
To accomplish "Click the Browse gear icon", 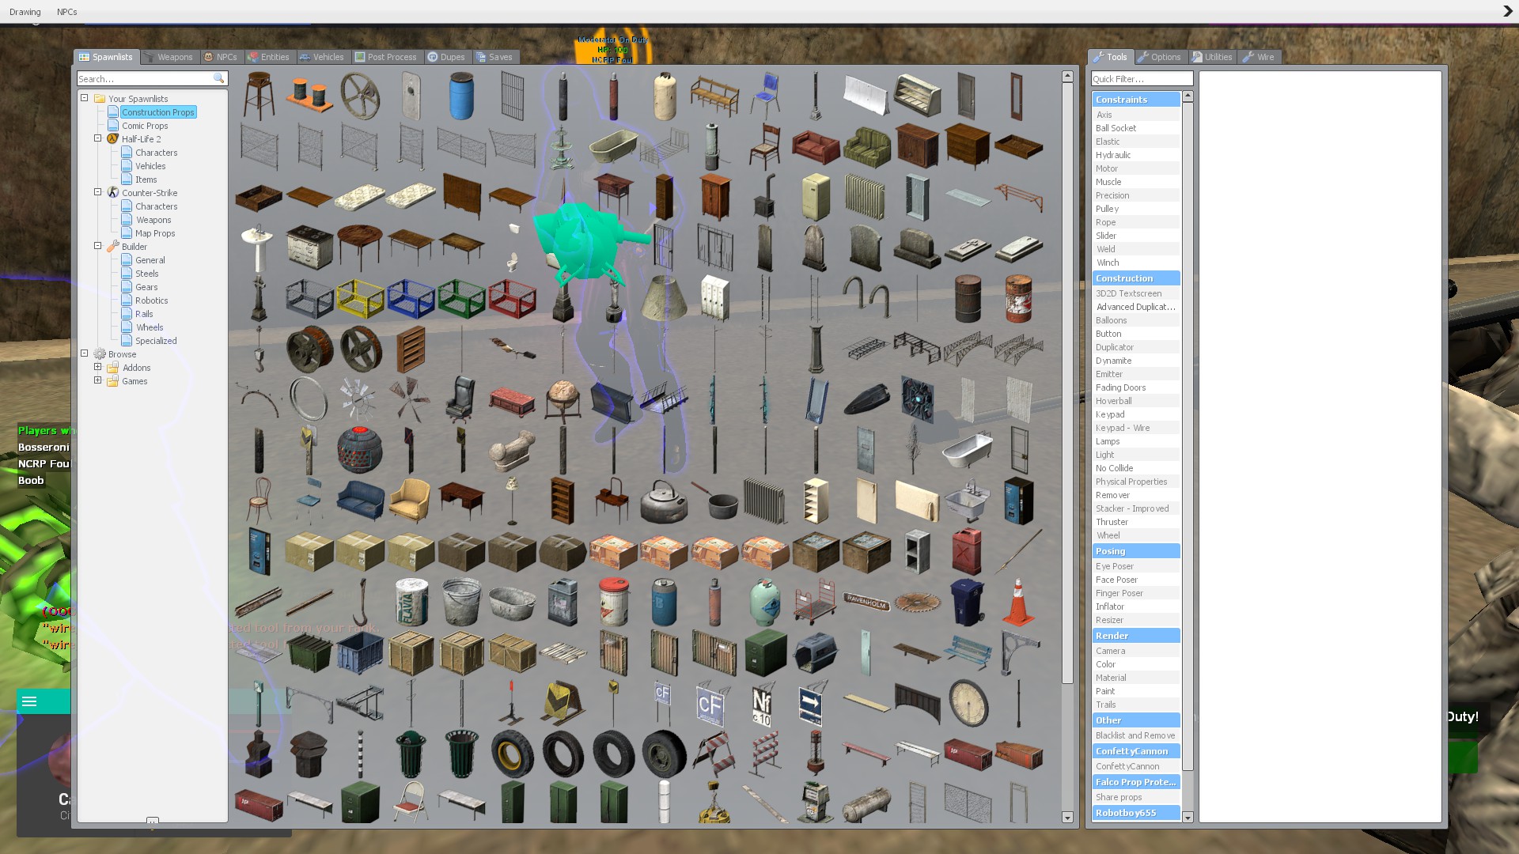I will pos(100,354).
